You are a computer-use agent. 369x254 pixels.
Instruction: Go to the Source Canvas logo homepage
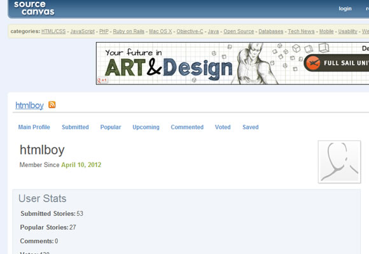tap(34, 8)
